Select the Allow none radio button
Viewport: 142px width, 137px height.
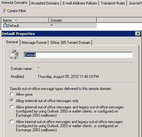12,94
